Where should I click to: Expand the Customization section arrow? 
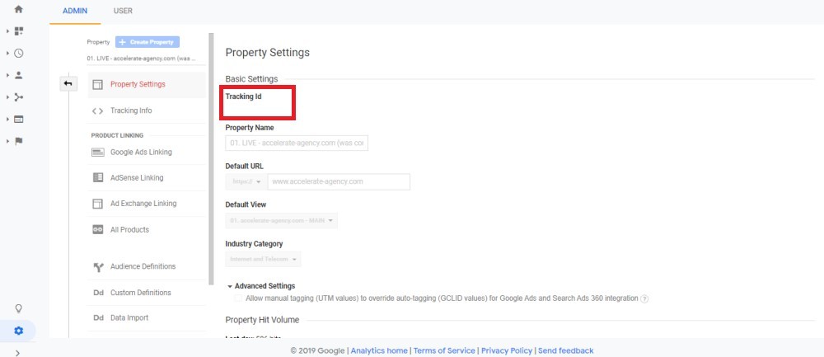7,31
